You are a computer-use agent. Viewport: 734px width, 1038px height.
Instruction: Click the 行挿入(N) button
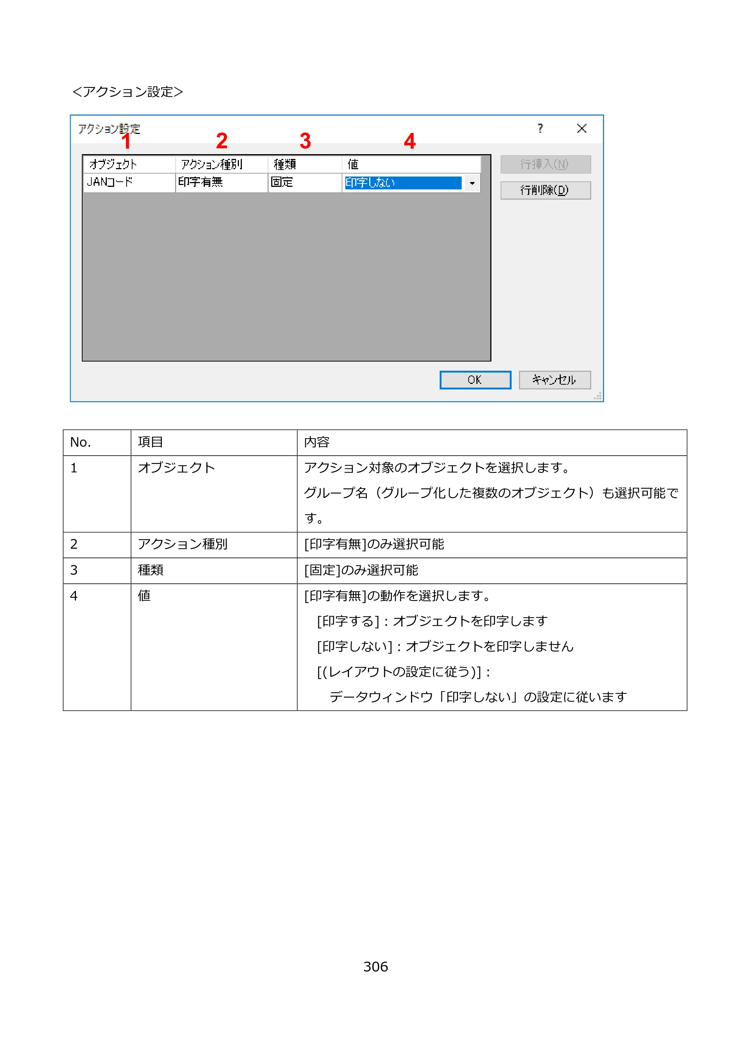coord(545,164)
